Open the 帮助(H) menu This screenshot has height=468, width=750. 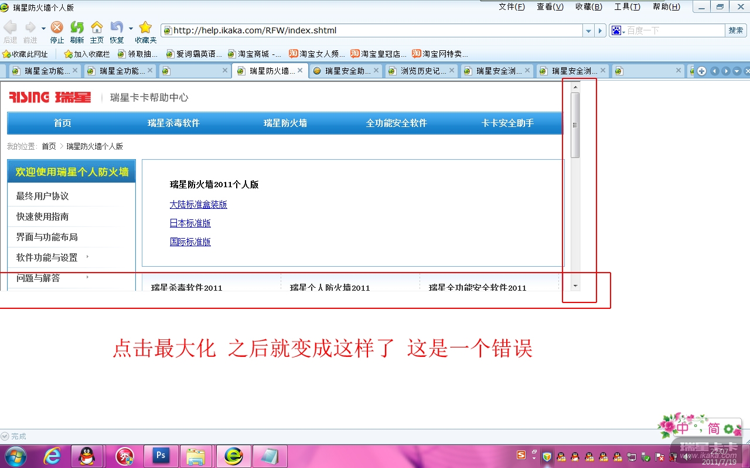pos(666,7)
